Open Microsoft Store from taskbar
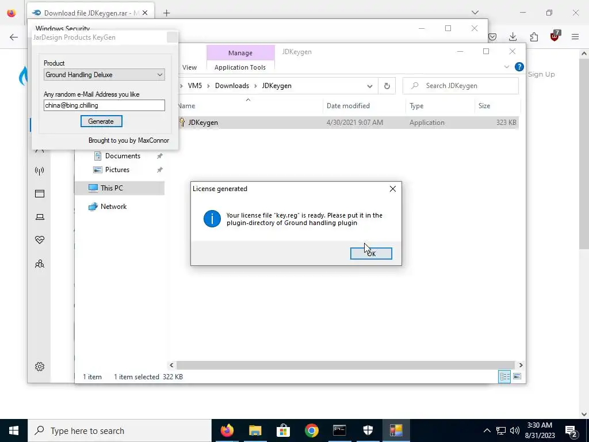Screen dimensions: 589x442 click(283, 430)
